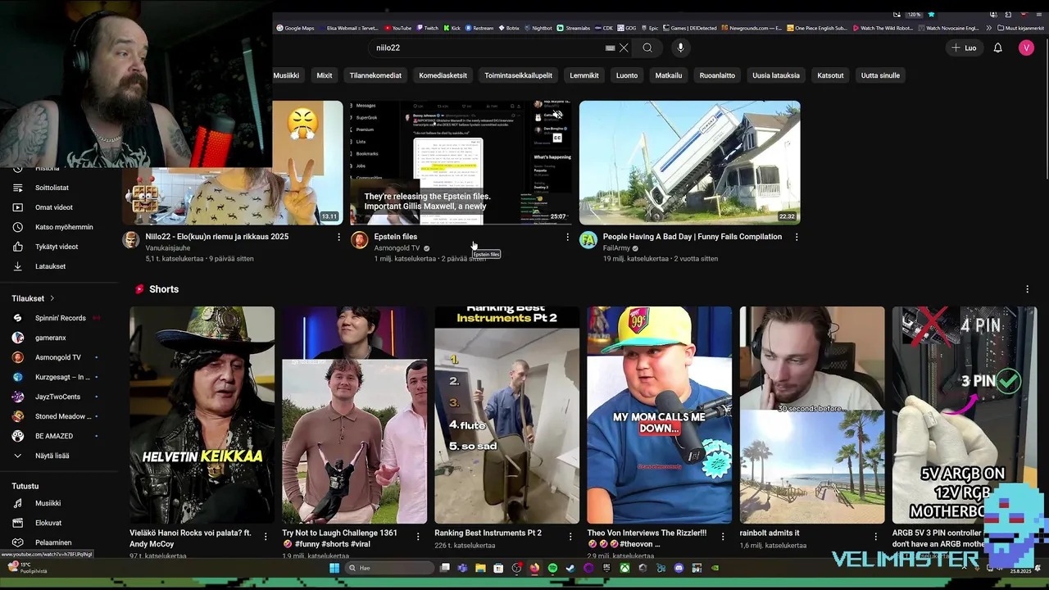Open the FailArmy Funny Fails thumbnail
Viewport: 1049px width, 590px height.
[x=689, y=162]
